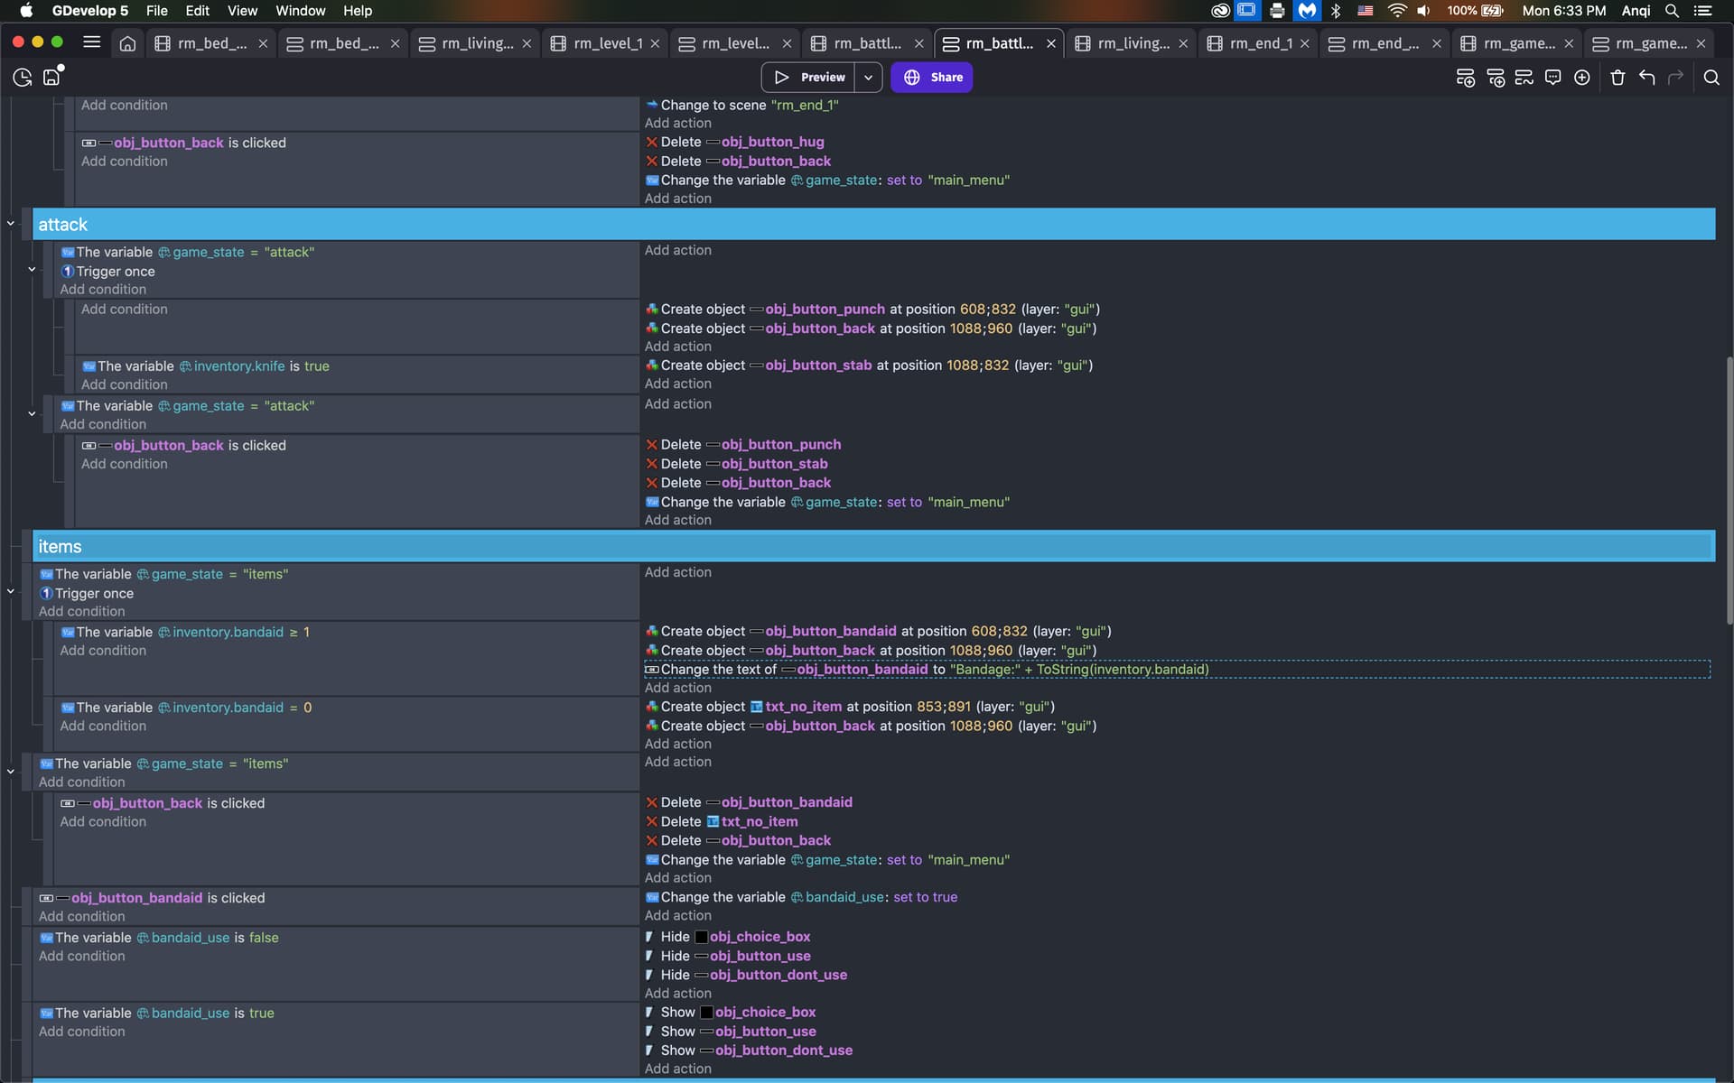
Task: Open the Edit menu
Action: (x=197, y=11)
